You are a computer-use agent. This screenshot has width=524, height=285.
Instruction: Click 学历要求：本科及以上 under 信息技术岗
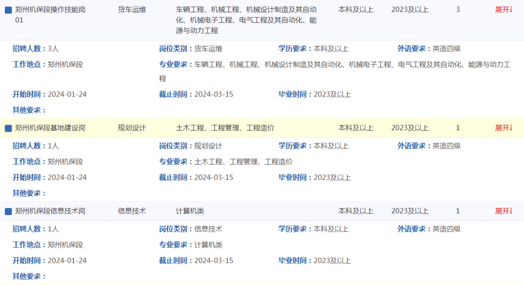point(313,229)
